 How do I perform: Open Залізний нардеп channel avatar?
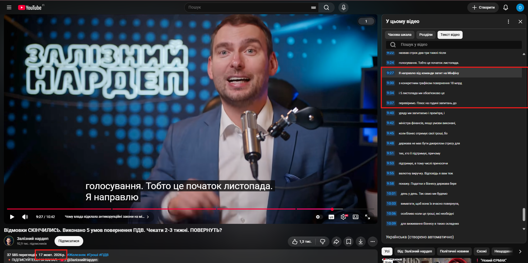[x=9, y=241]
